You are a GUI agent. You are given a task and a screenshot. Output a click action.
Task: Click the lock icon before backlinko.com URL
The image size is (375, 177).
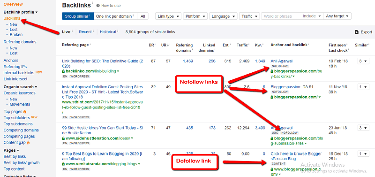(63, 71)
